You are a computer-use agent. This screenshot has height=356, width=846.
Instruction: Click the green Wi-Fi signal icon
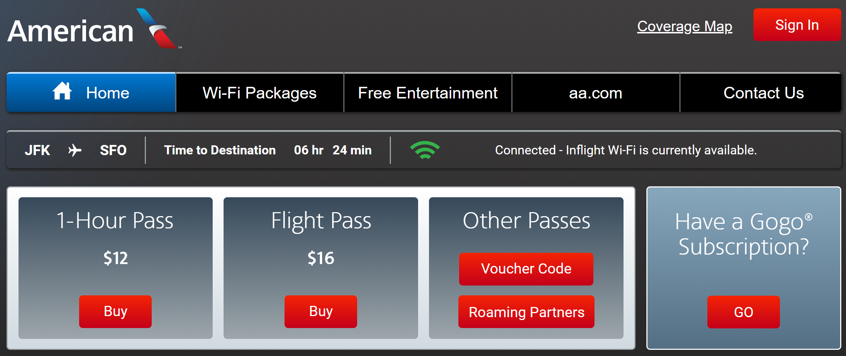click(x=425, y=150)
